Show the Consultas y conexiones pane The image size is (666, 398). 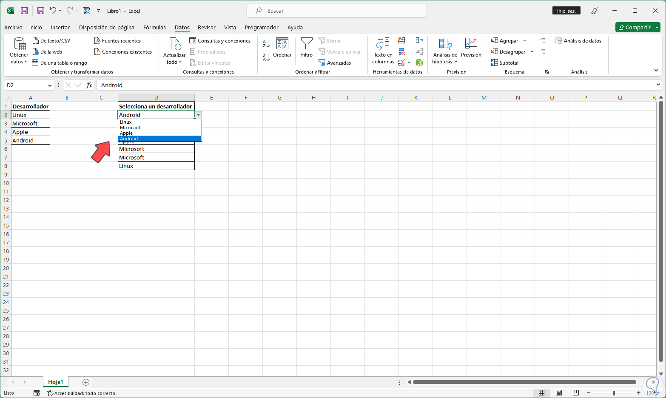coord(220,41)
